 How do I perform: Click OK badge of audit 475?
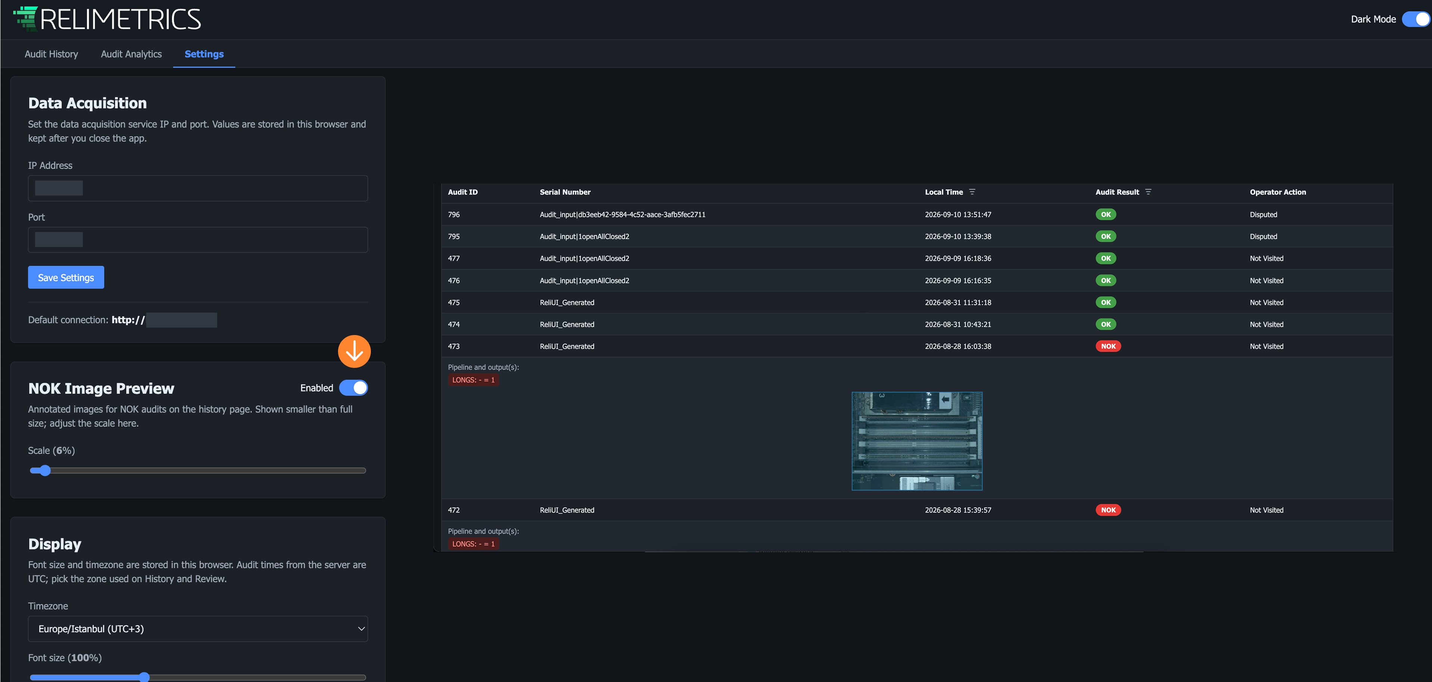[x=1106, y=302]
